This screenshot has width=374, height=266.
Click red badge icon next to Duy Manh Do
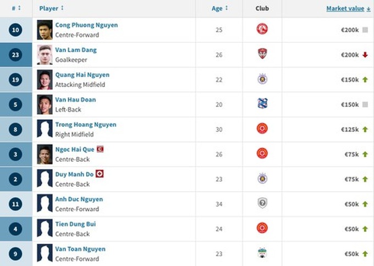coord(100,174)
